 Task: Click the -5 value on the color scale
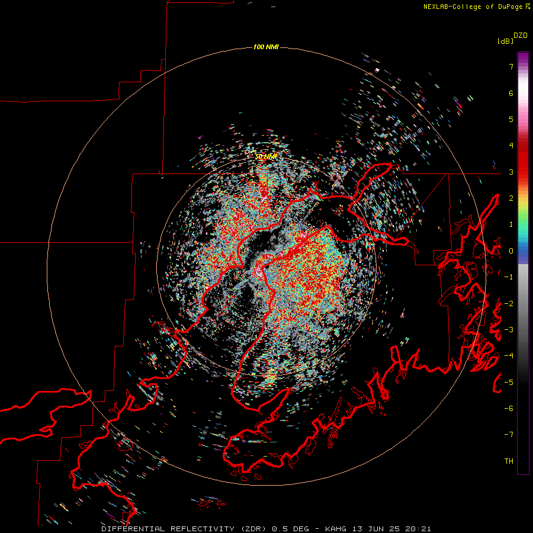coord(509,383)
